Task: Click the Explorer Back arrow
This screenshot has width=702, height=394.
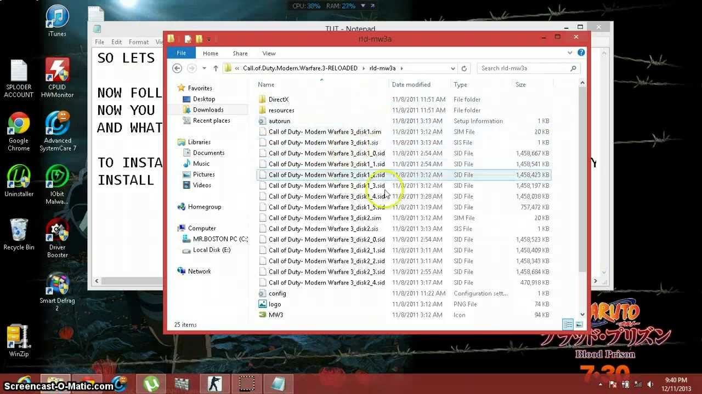Action: (x=177, y=68)
